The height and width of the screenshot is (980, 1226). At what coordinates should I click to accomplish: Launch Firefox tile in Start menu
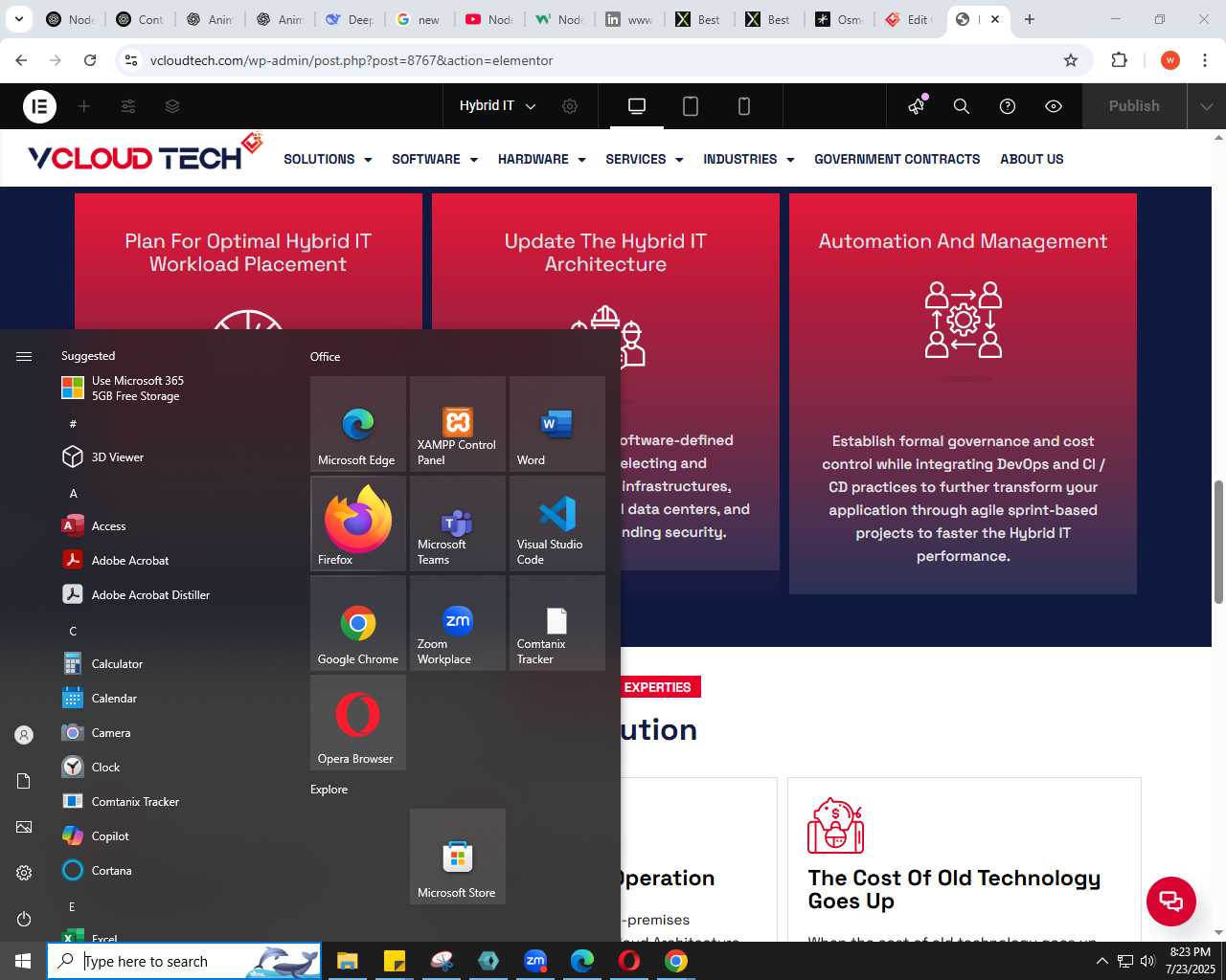coord(358,523)
